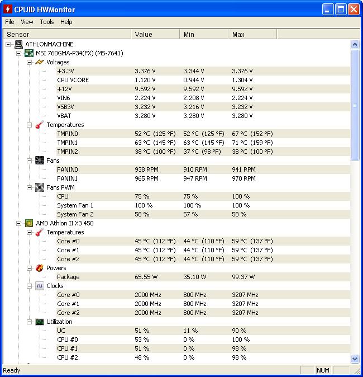Click the Fans PWM fan icon
This screenshot has width=363, height=377.
[40, 187]
